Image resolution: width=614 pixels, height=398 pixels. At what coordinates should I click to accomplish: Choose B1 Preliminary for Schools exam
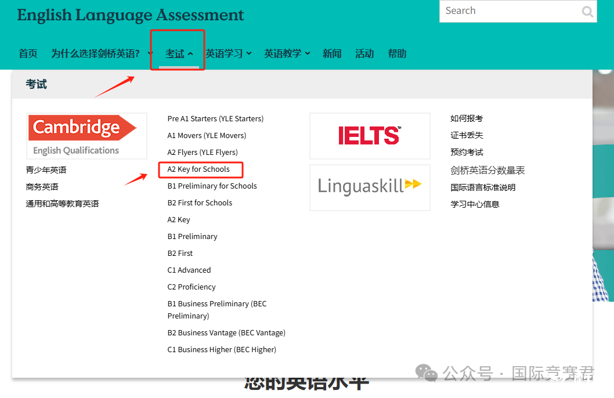[x=212, y=186]
